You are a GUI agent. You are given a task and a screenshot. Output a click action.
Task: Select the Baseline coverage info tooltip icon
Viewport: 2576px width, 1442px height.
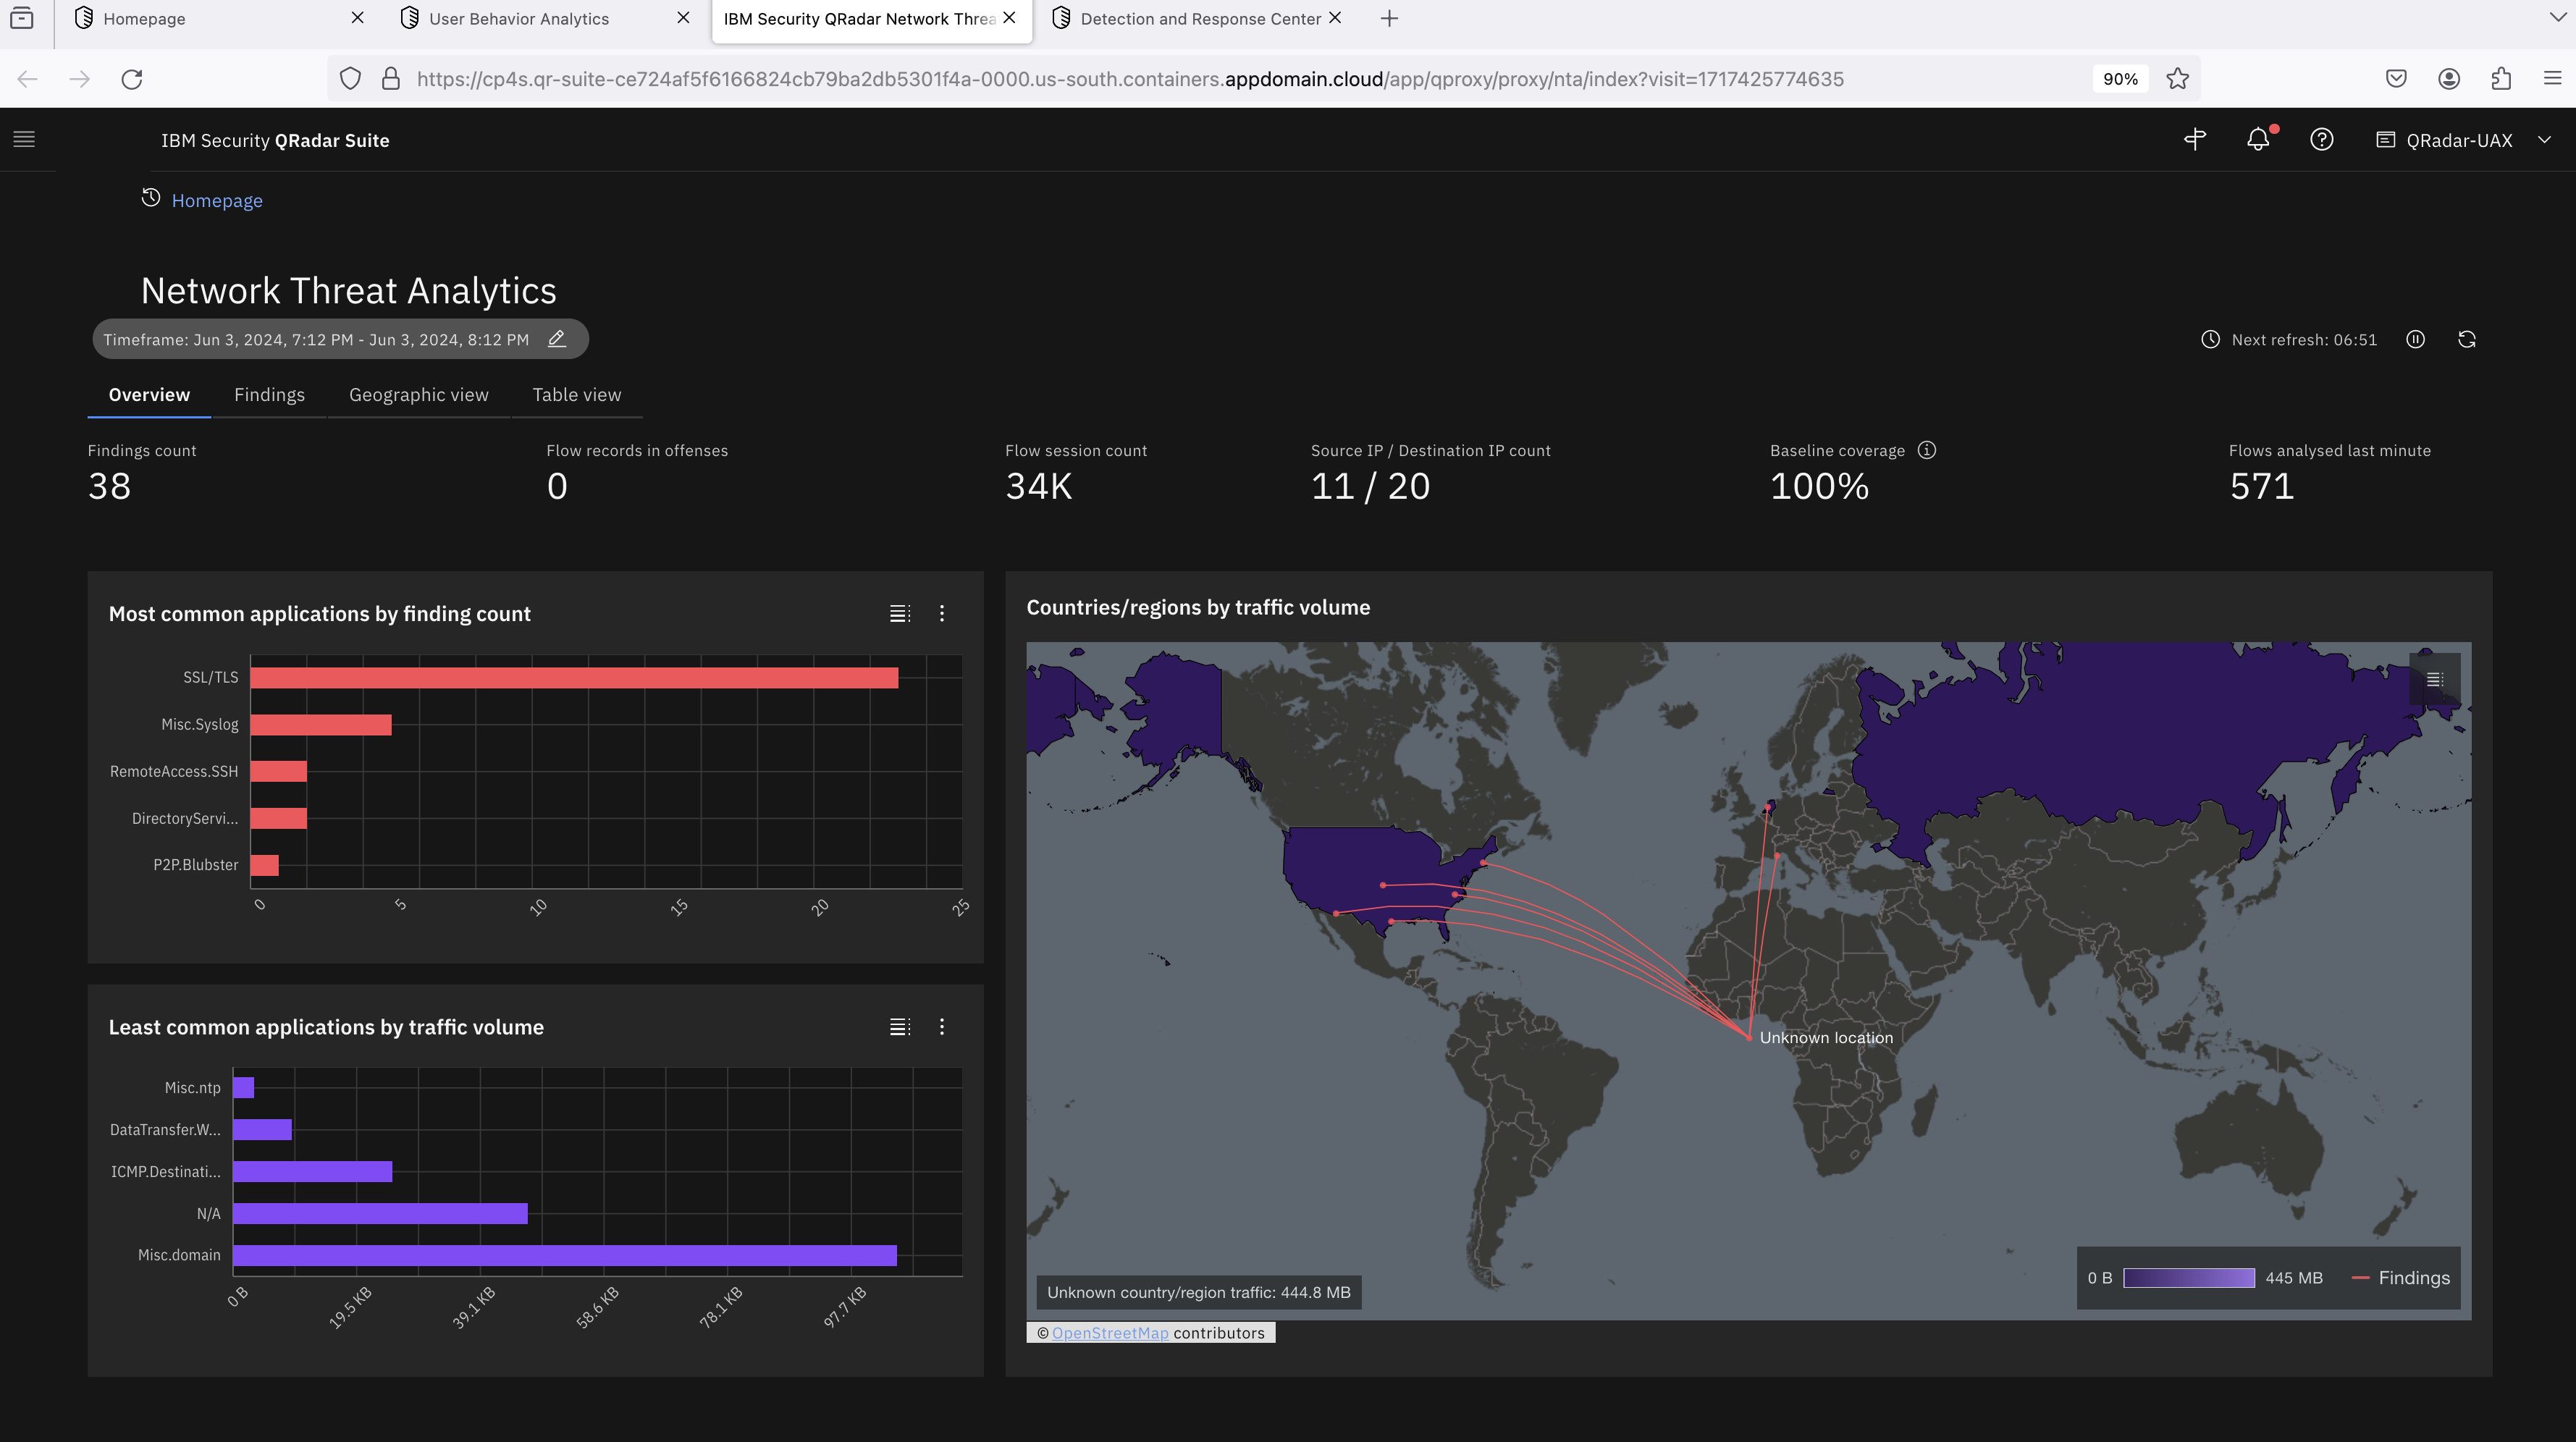(1926, 450)
